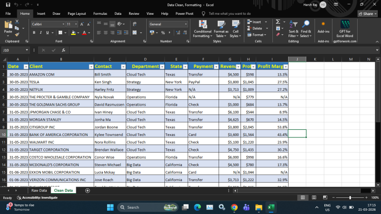Open the Department column filter dropdown
Viewport: 381px width, 214px height.
(x=162, y=67)
